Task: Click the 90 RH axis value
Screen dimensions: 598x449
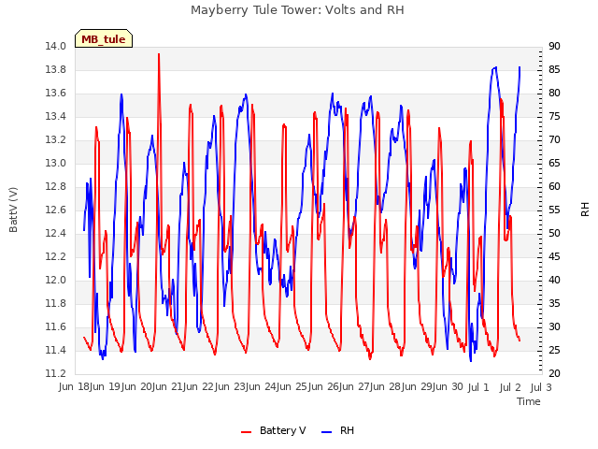Action: (x=554, y=46)
